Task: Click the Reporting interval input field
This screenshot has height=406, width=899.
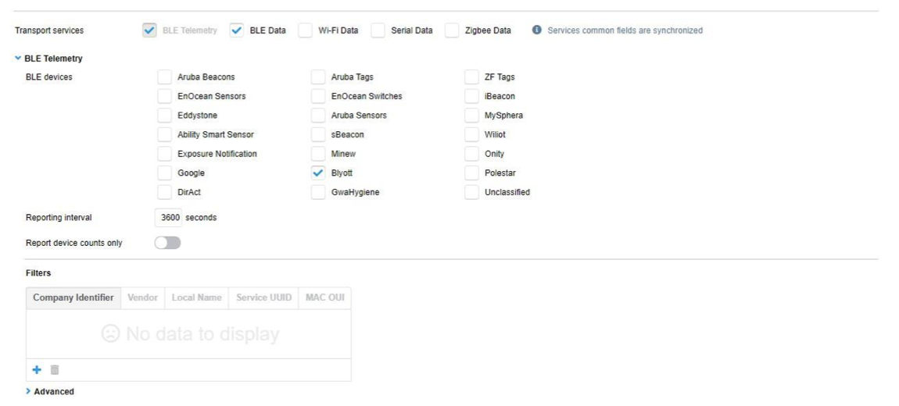Action: click(168, 217)
